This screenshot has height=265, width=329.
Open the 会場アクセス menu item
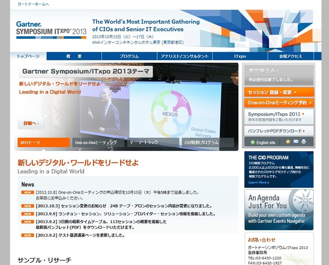coord(291,56)
